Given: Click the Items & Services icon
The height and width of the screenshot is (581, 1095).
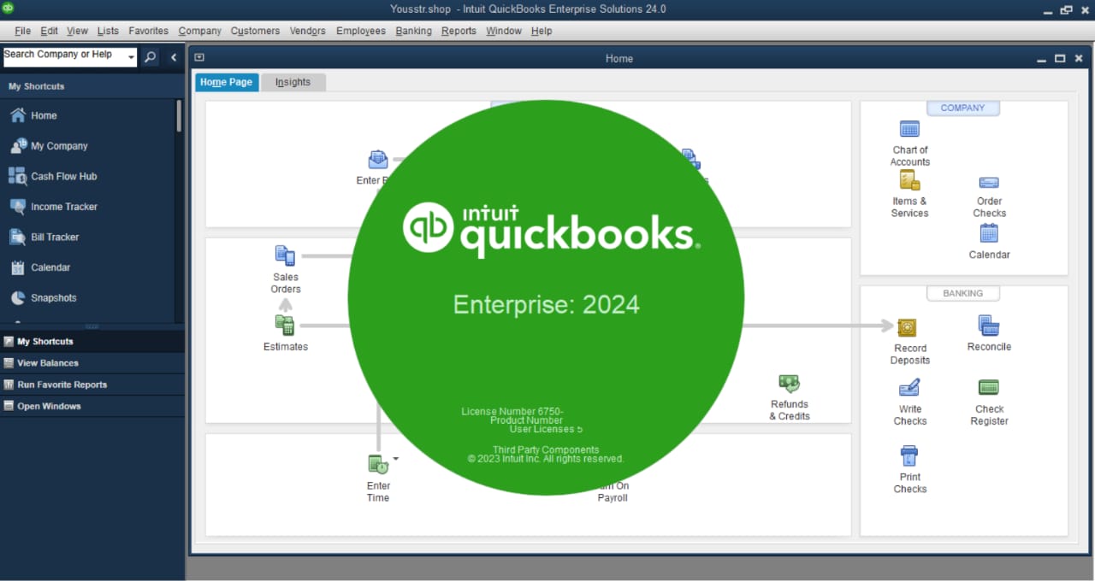Looking at the screenshot, I should (909, 180).
